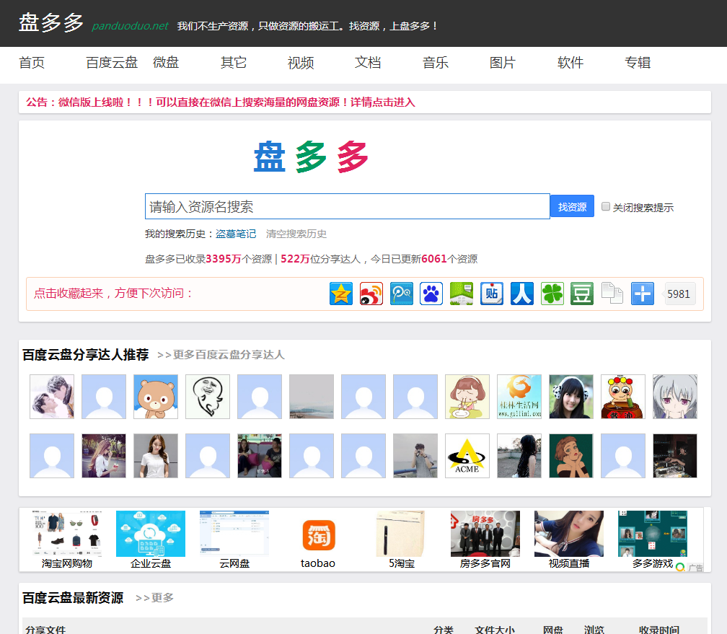Click the Tencent Weibo share icon

(x=402, y=294)
